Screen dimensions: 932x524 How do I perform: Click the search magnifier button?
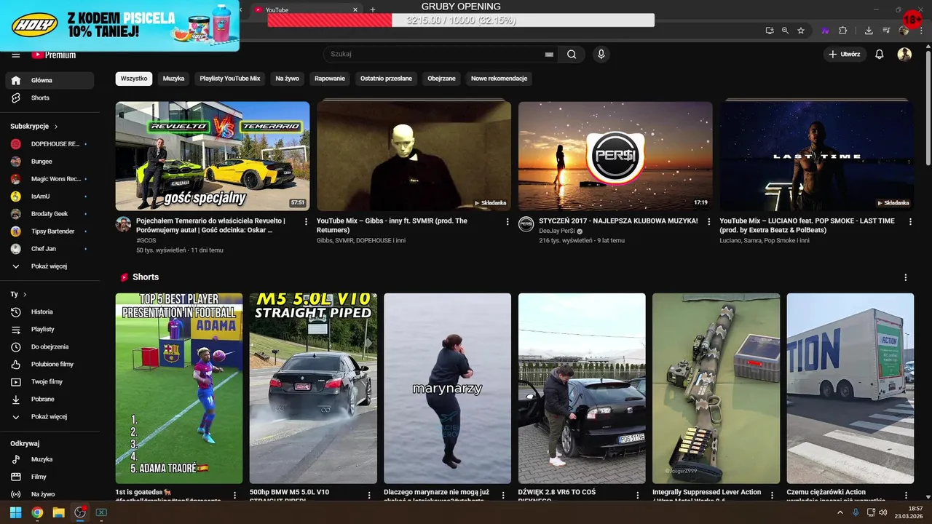[x=572, y=54]
